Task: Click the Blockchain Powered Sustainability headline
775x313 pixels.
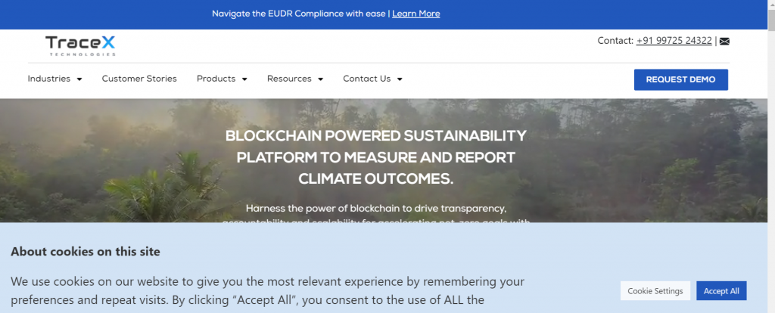Action: (x=376, y=157)
